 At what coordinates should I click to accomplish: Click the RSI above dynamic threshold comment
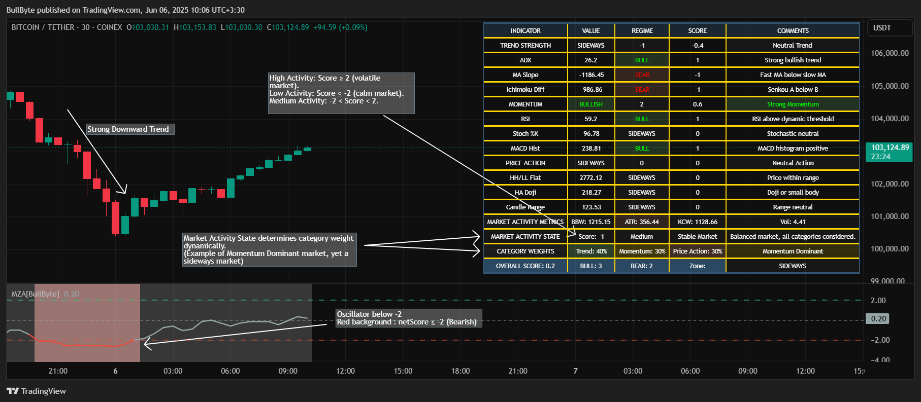[793, 119]
